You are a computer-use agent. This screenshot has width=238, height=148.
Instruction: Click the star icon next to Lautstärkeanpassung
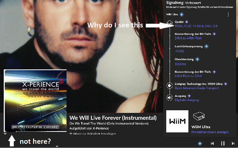[206, 46]
